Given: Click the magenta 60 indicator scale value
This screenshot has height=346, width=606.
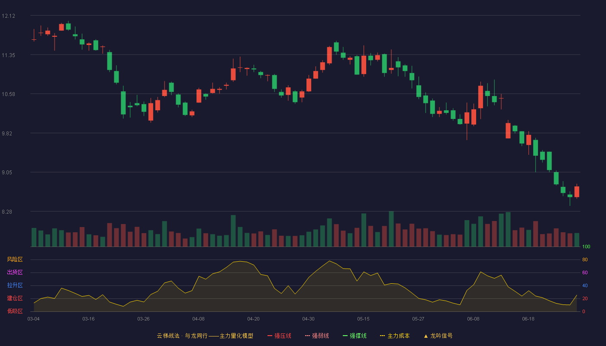Looking at the screenshot, I should click(x=585, y=273).
